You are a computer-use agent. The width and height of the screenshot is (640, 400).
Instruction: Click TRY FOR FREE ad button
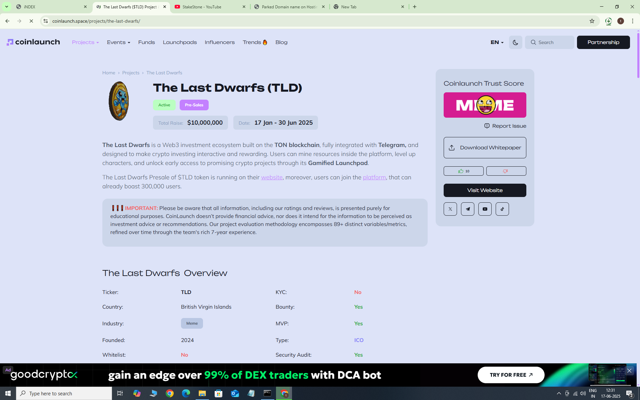511,375
